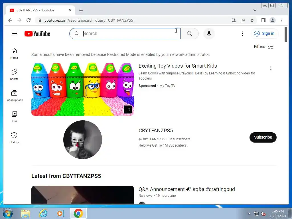Click the taskbar clock 6:45 PM
This screenshot has width=292, height=219.
tap(277, 211)
